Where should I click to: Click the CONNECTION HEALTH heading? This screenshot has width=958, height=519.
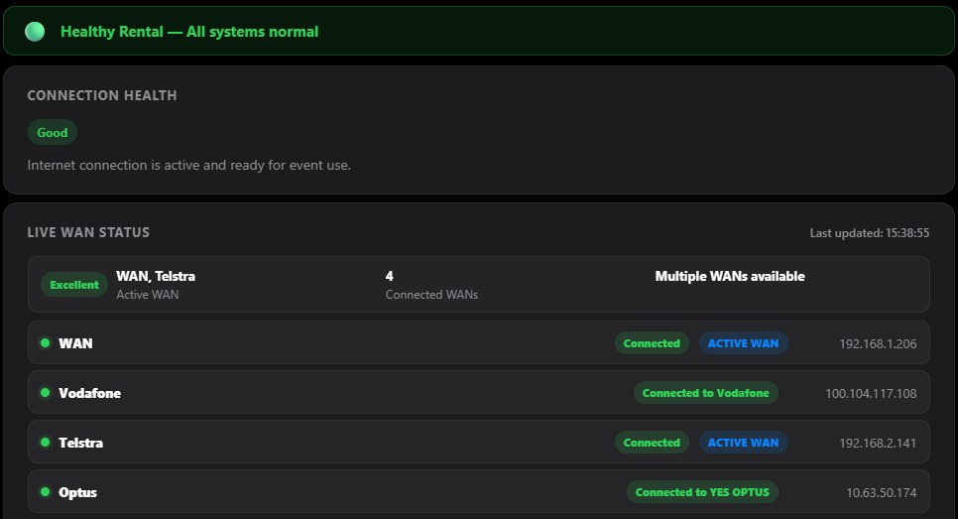pos(102,95)
